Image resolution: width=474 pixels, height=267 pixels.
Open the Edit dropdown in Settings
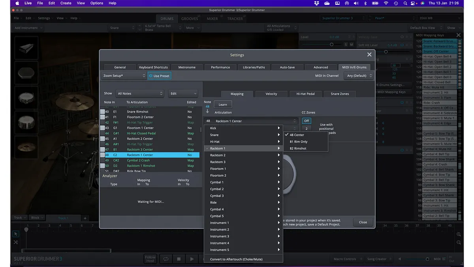click(182, 93)
